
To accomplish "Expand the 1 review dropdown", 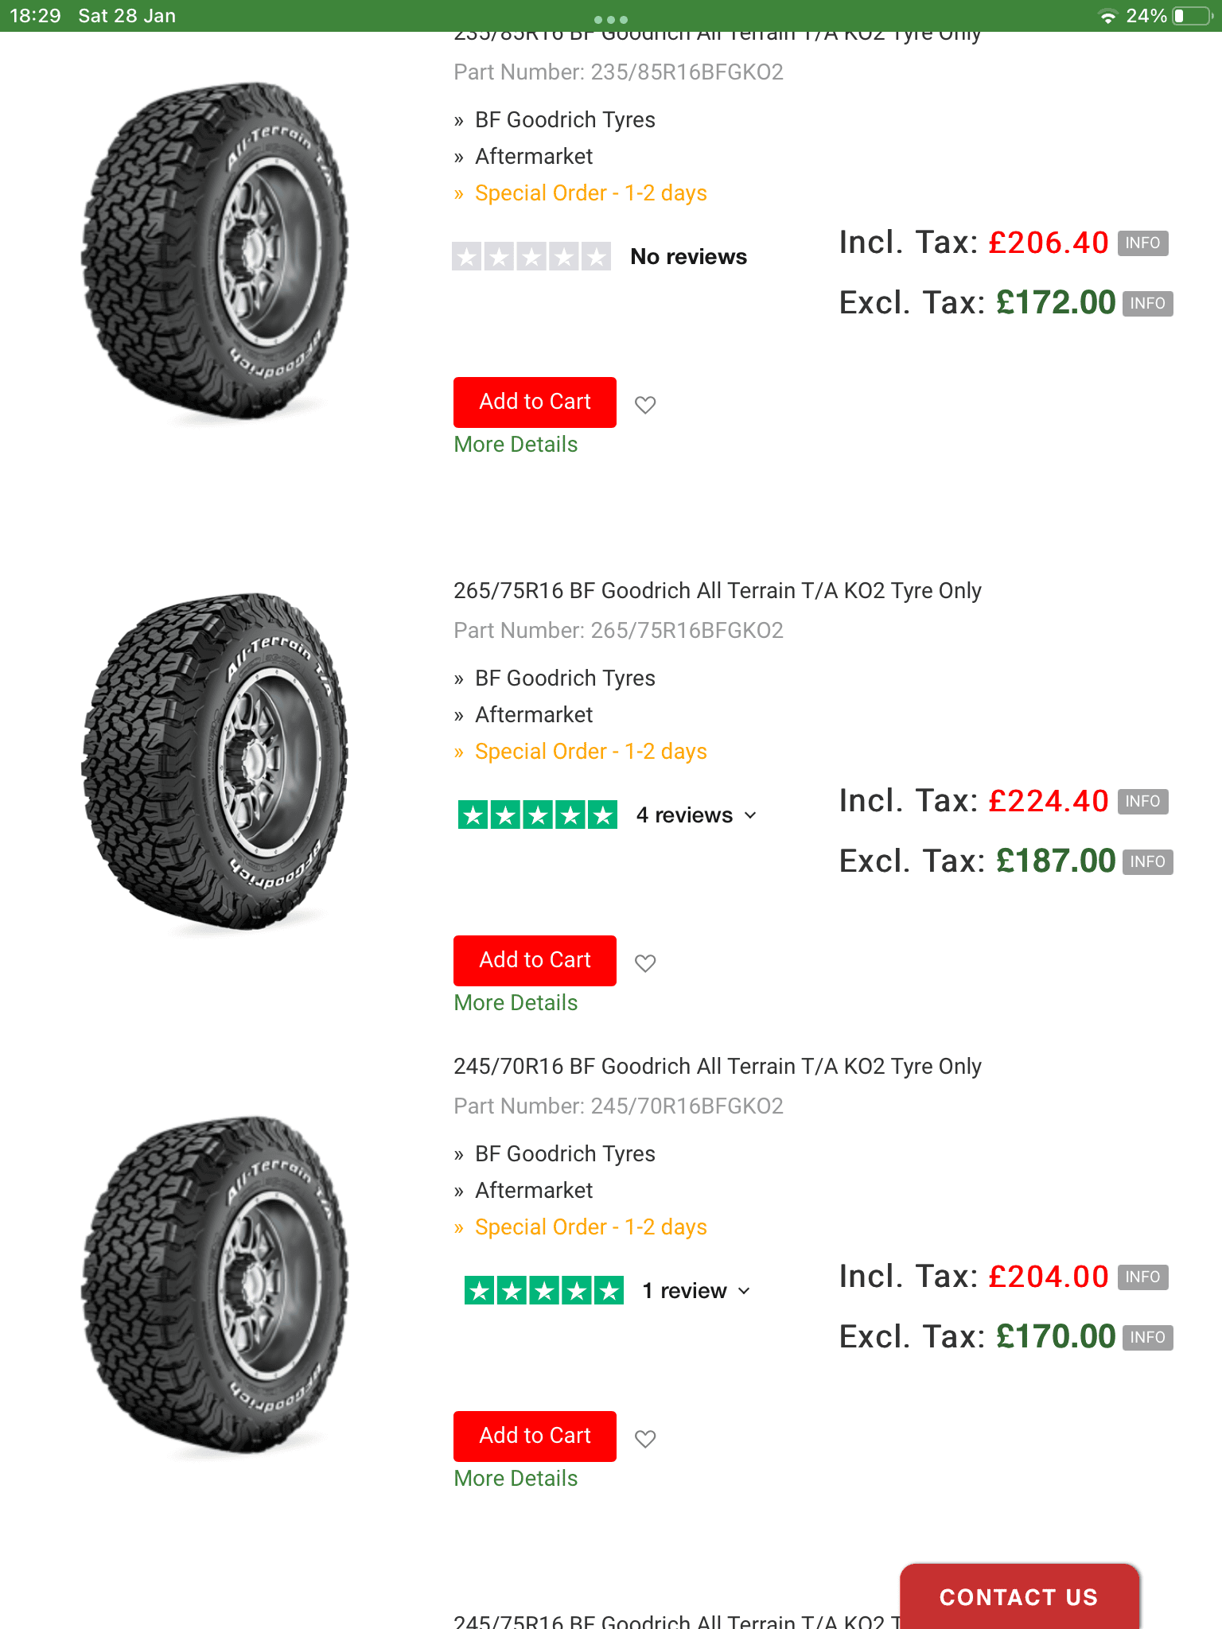I will pyautogui.click(x=696, y=1291).
